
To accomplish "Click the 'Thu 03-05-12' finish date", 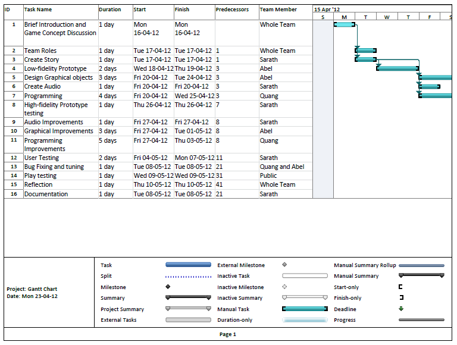I will click(193, 140).
